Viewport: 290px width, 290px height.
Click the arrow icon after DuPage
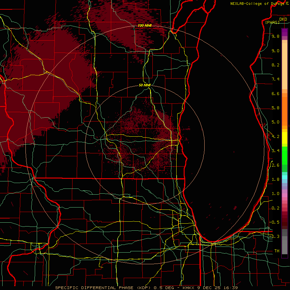click(x=287, y=4)
